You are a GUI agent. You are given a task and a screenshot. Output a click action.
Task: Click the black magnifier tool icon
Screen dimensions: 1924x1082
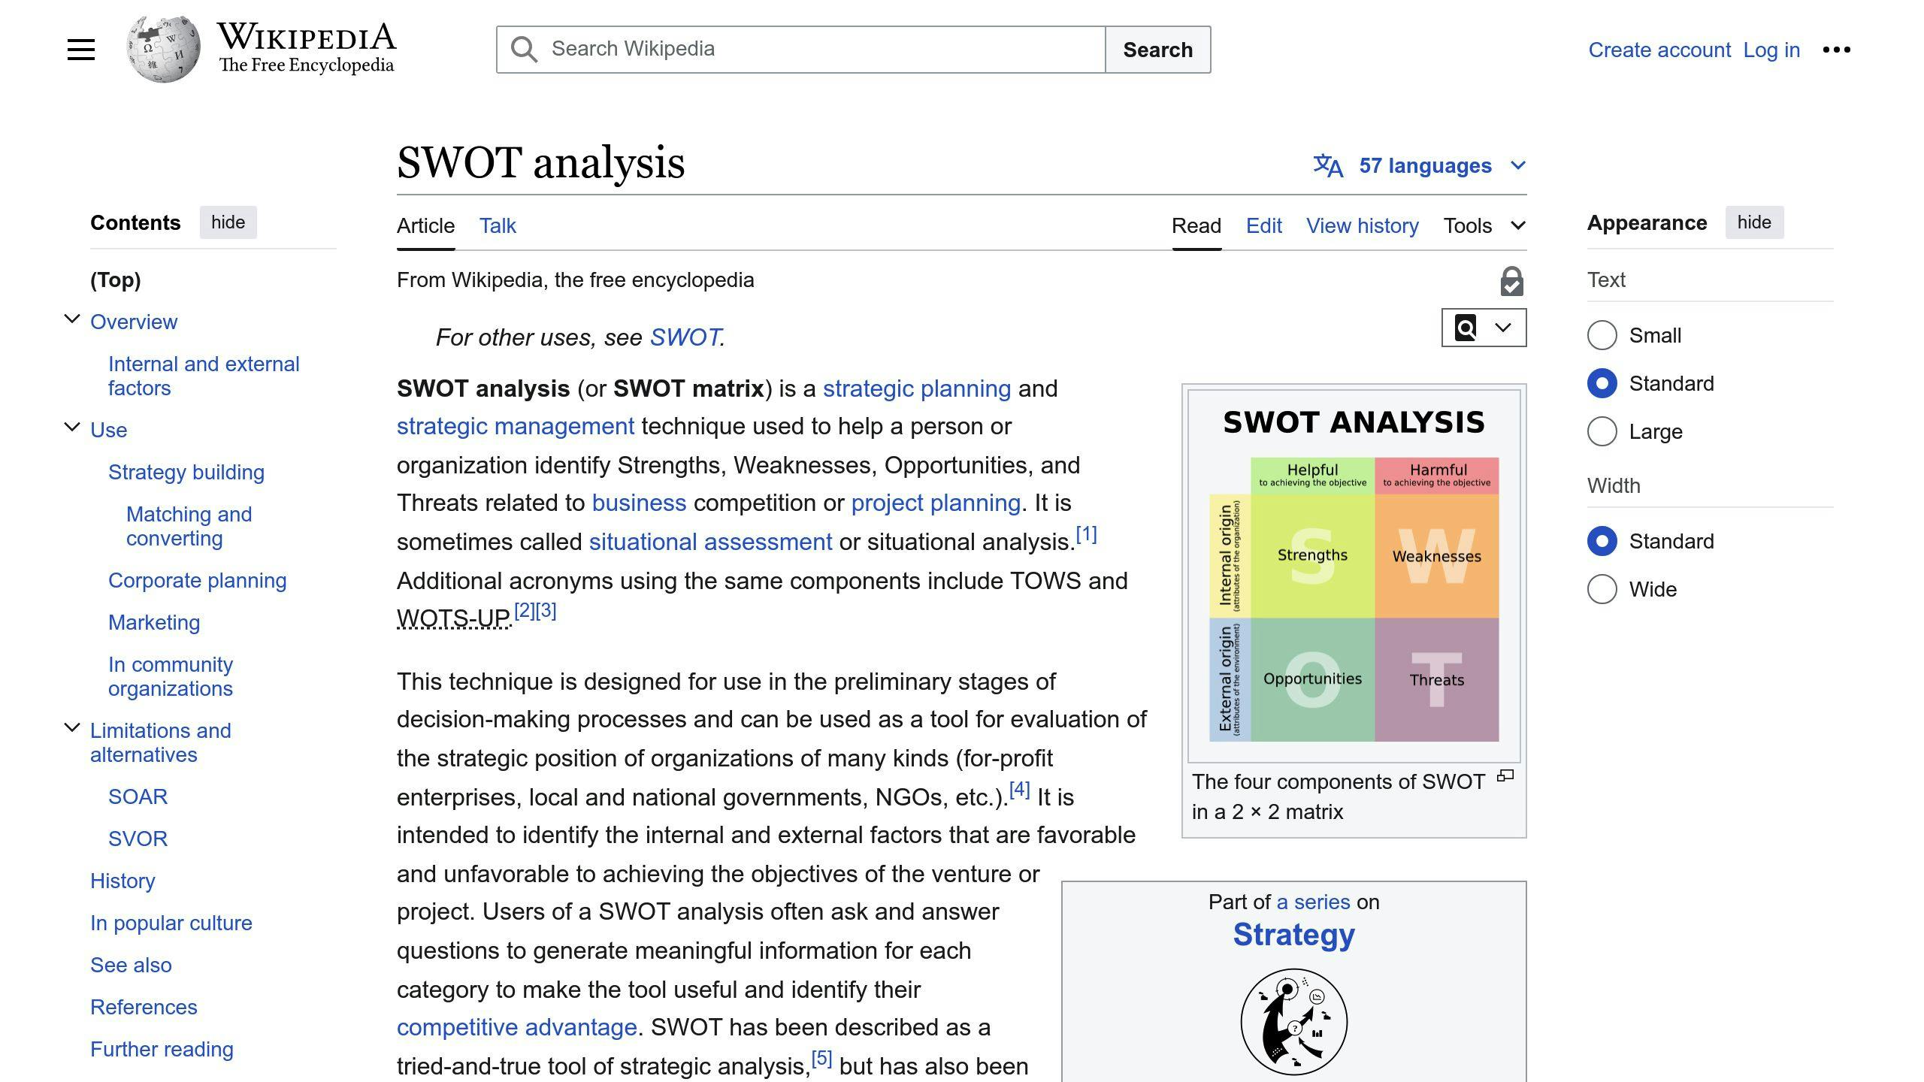[x=1466, y=328]
